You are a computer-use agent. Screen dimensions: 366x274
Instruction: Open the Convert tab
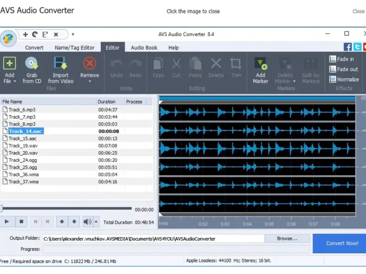coord(34,47)
